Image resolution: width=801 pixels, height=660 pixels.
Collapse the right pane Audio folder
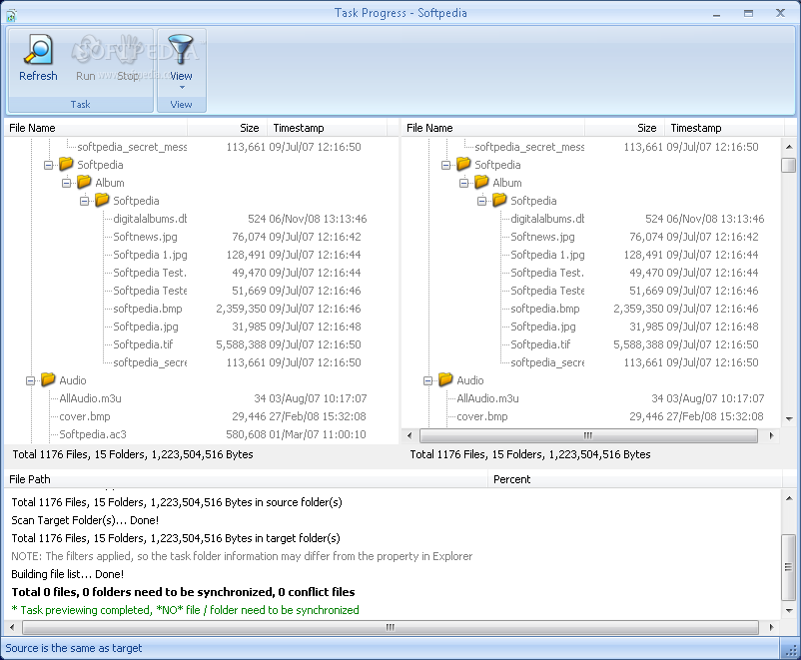point(428,380)
